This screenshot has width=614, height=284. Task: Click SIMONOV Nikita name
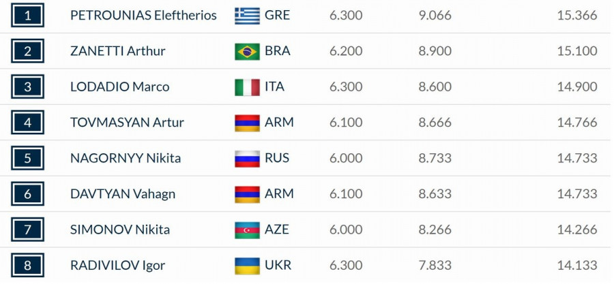[120, 230]
